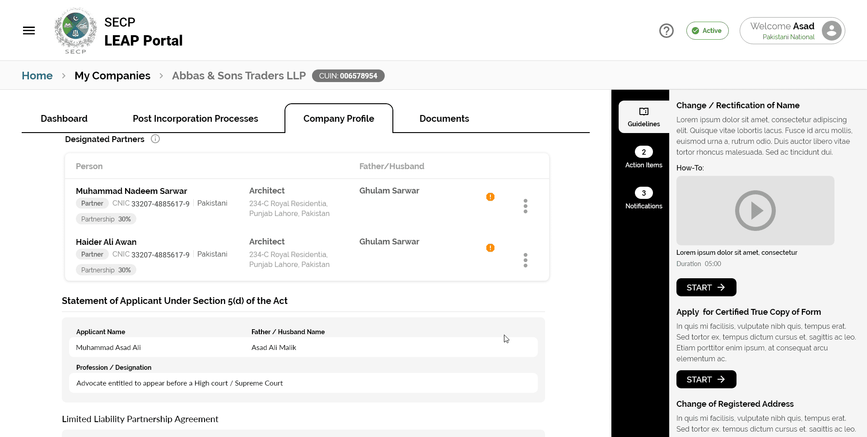Open the Post Incorporation Processes tab
867x437 pixels.
coord(195,118)
